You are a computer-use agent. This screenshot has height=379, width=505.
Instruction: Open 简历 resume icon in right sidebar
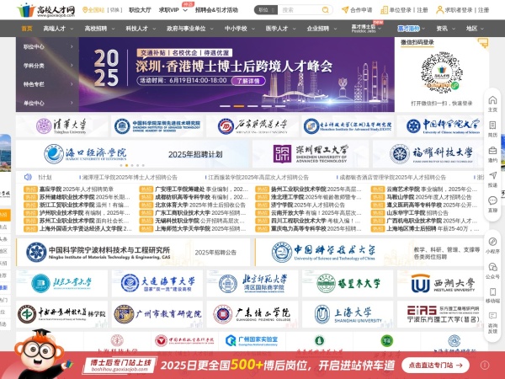492,125
